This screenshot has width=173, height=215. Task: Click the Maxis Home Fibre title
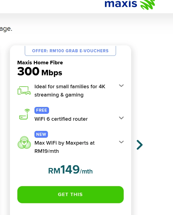click(40, 62)
